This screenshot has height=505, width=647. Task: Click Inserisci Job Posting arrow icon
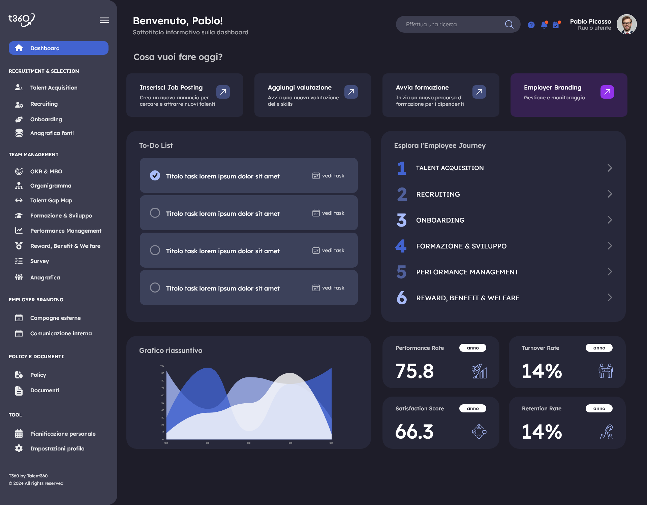tap(223, 92)
